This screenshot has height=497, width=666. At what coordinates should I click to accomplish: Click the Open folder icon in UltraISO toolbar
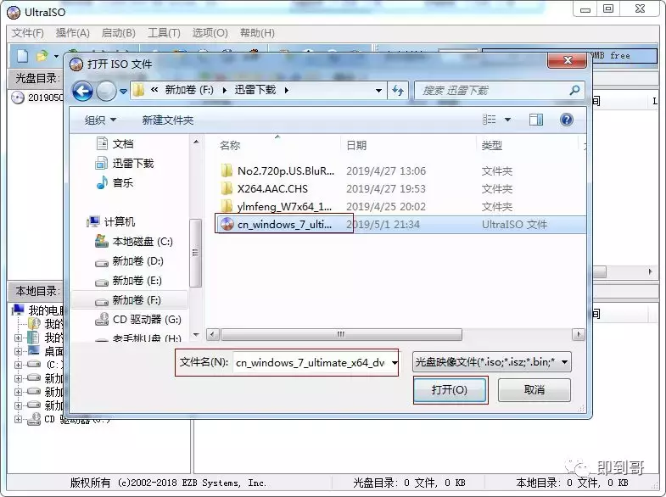[x=42, y=56]
